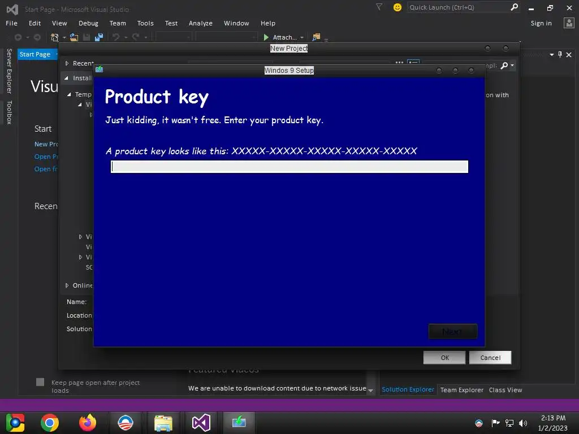Click the product key input field

(289, 167)
